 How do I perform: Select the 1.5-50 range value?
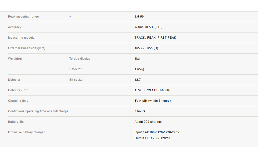139,17
